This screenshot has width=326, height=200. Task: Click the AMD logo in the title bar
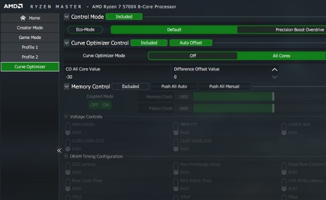13,6
